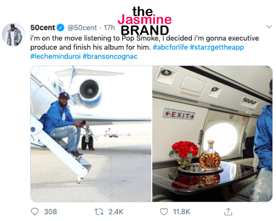The width and height of the screenshot is (276, 221).
Task: Click the 2.4K retweet count
Action: pos(116,212)
